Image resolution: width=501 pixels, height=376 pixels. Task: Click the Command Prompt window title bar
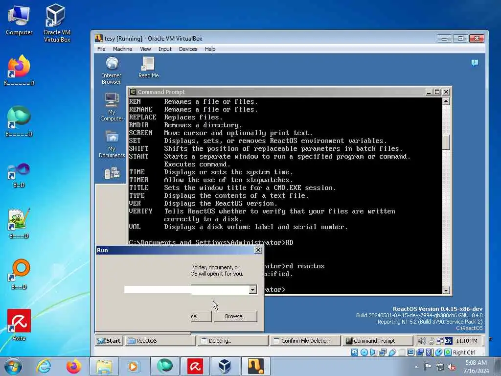coord(276,92)
